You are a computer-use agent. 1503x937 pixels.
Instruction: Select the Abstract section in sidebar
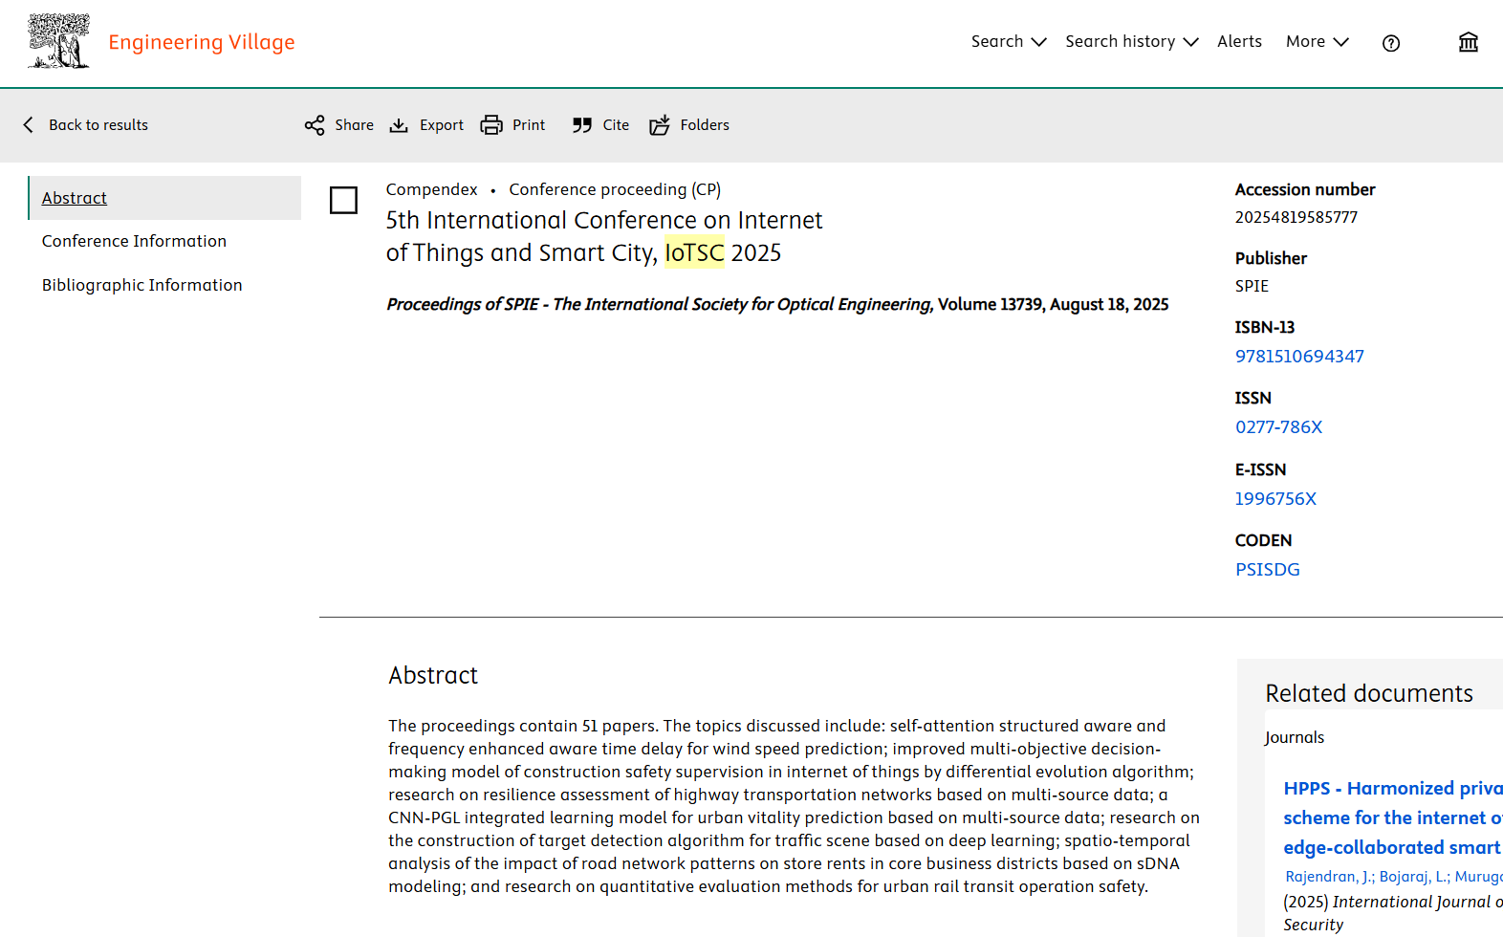[x=75, y=198]
